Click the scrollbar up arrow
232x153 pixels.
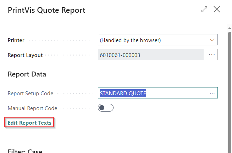(229, 27)
